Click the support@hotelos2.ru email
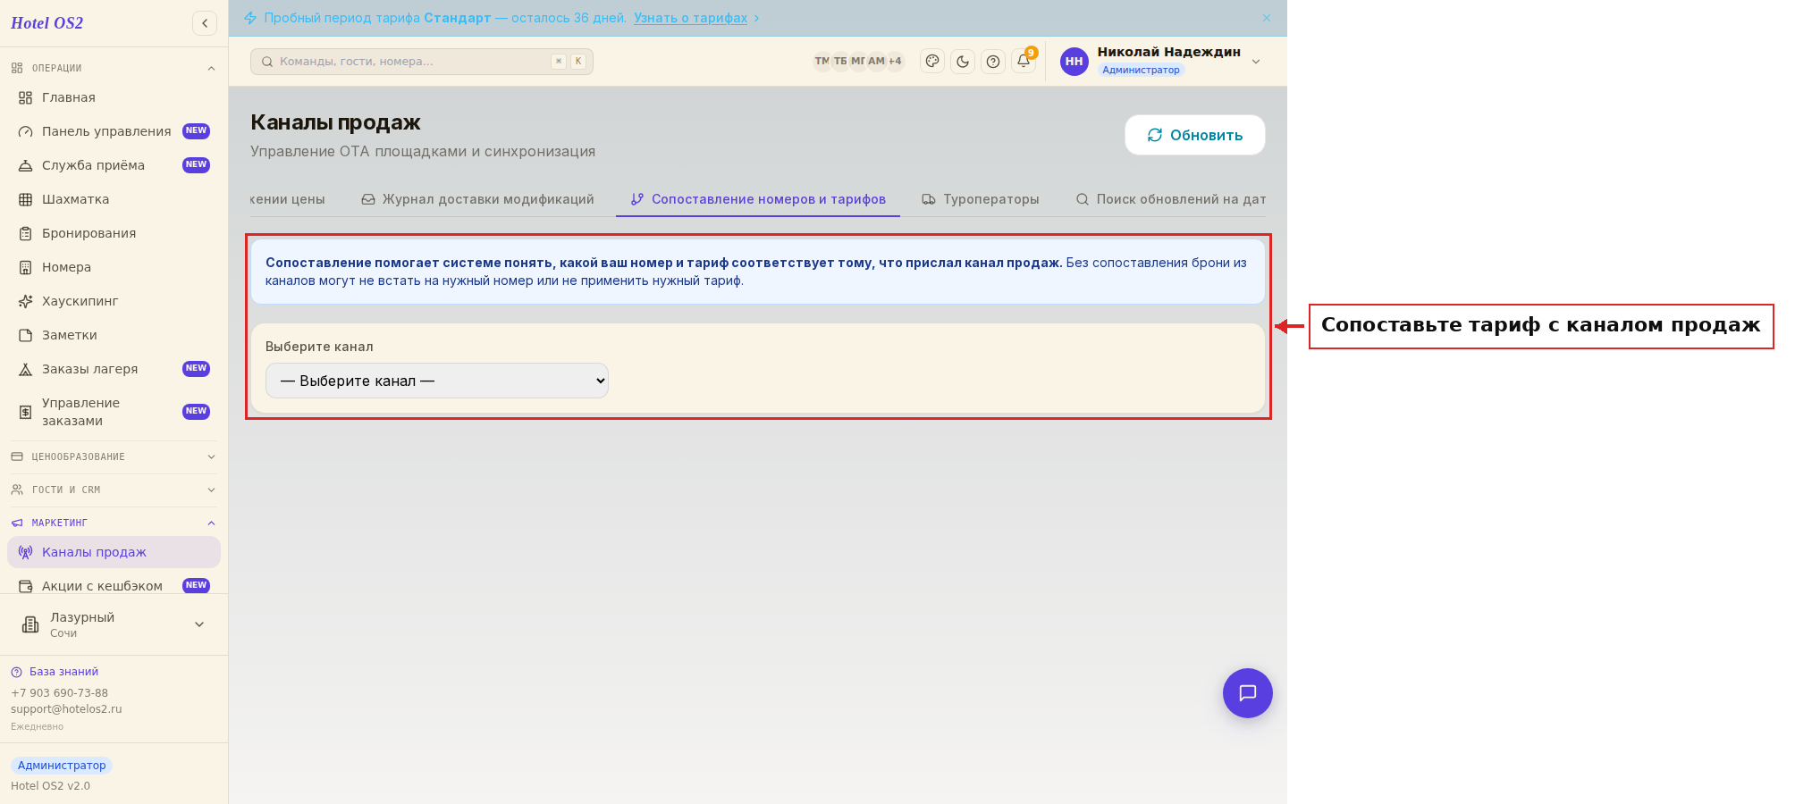The width and height of the screenshot is (1795, 804). (66, 709)
